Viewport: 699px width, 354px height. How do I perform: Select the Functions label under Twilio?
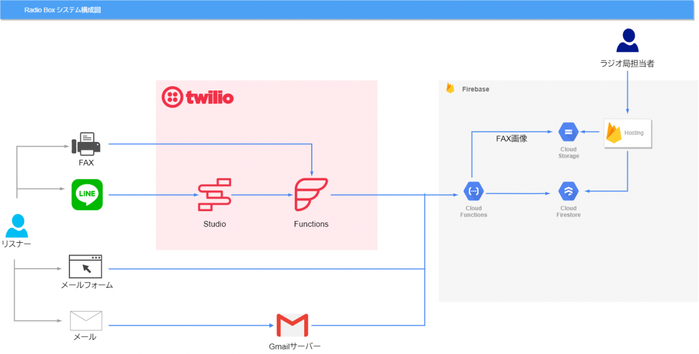311,224
